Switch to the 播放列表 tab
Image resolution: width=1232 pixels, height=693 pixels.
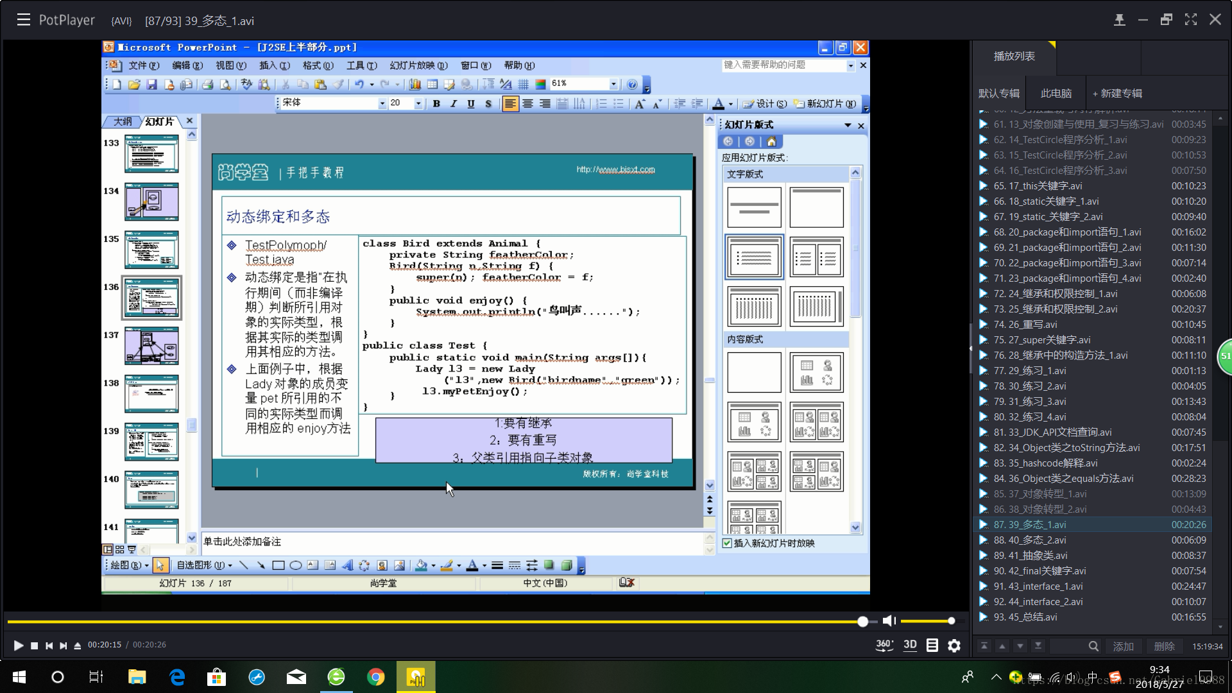(1014, 56)
